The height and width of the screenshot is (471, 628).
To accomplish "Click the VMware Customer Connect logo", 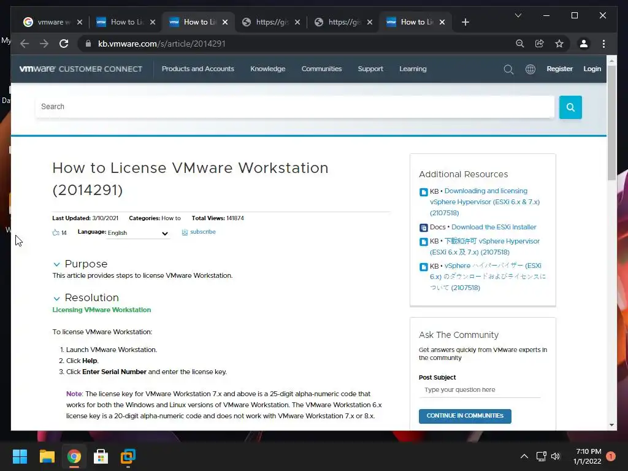I will [81, 69].
